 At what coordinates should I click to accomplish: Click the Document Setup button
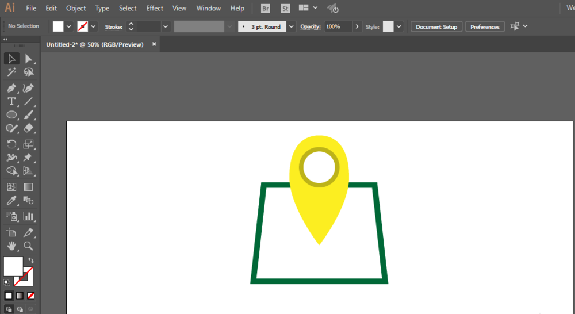[x=436, y=27]
